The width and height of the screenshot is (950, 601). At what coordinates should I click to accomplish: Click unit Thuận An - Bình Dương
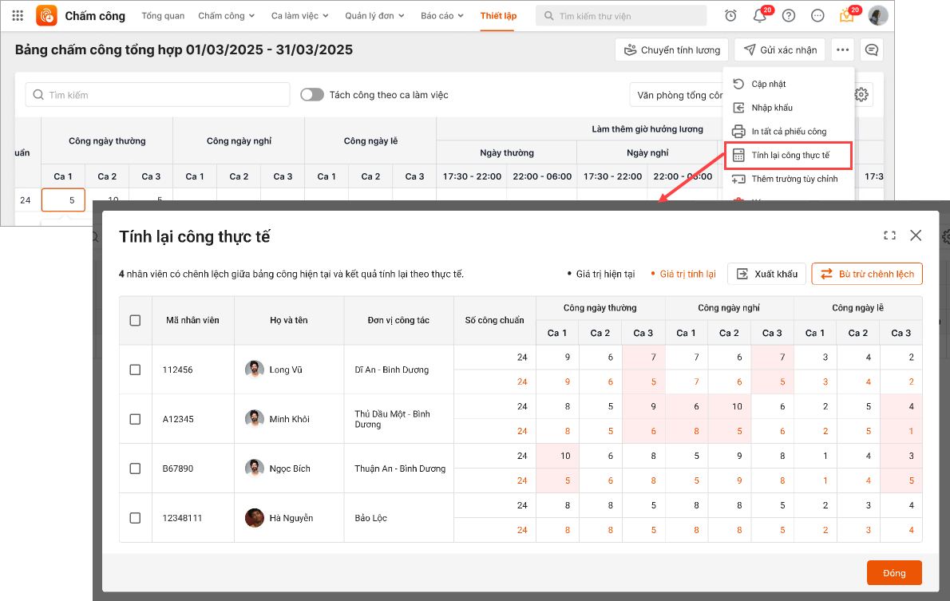click(x=400, y=469)
